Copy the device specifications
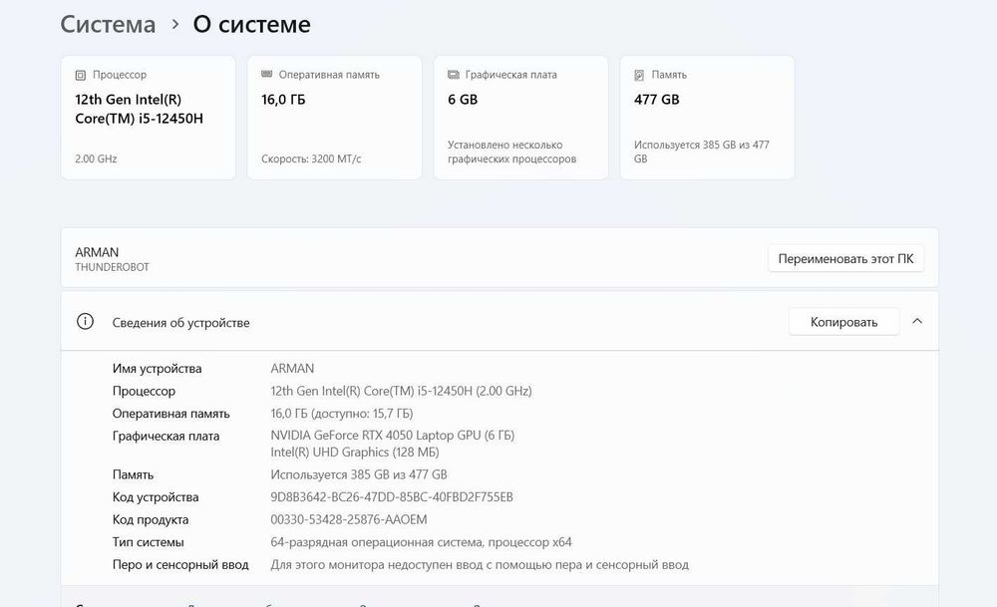The width and height of the screenshot is (997, 607). click(x=843, y=322)
